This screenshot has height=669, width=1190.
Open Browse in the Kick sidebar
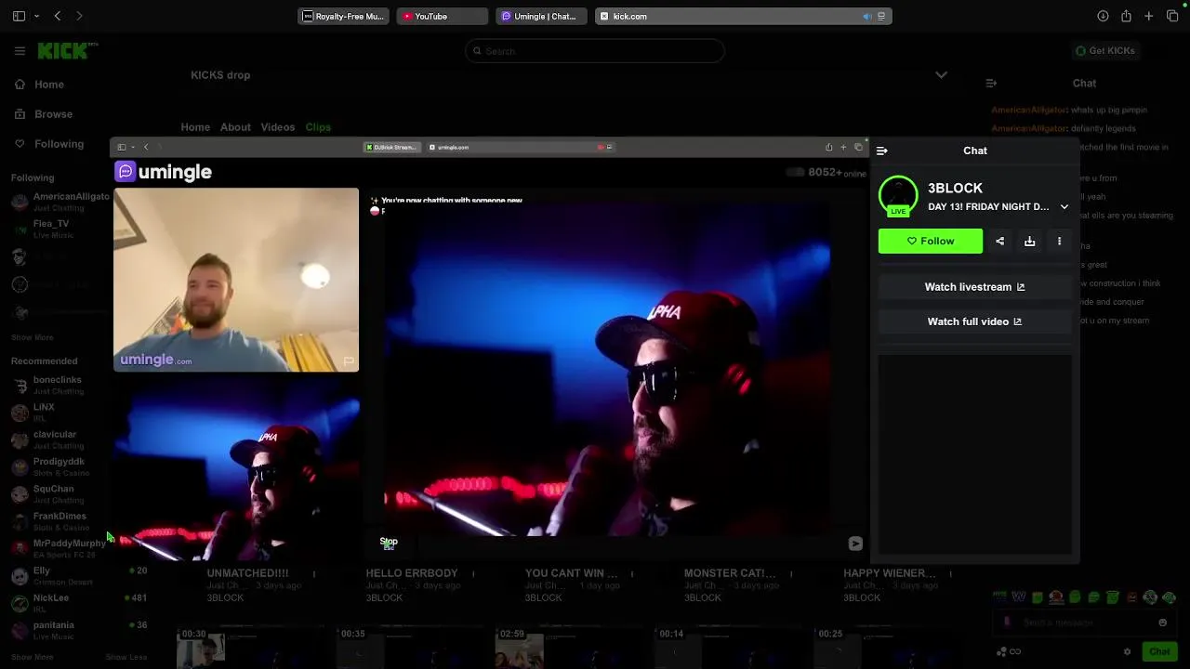pyautogui.click(x=44, y=114)
